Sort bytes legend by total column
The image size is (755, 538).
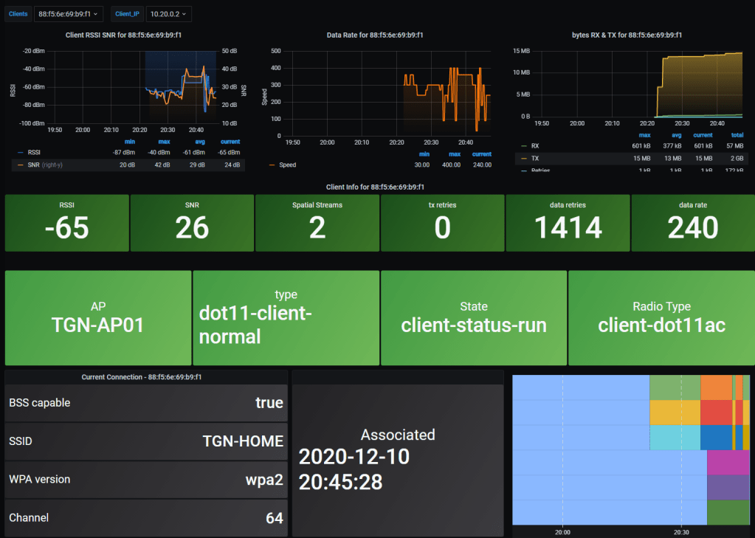(736, 135)
